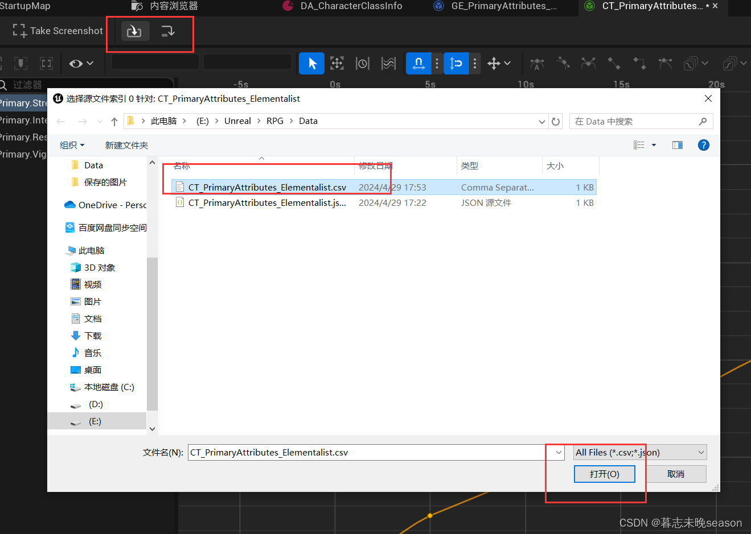Set weighted tangents icon
Screen dimensions: 751x534
point(665,63)
